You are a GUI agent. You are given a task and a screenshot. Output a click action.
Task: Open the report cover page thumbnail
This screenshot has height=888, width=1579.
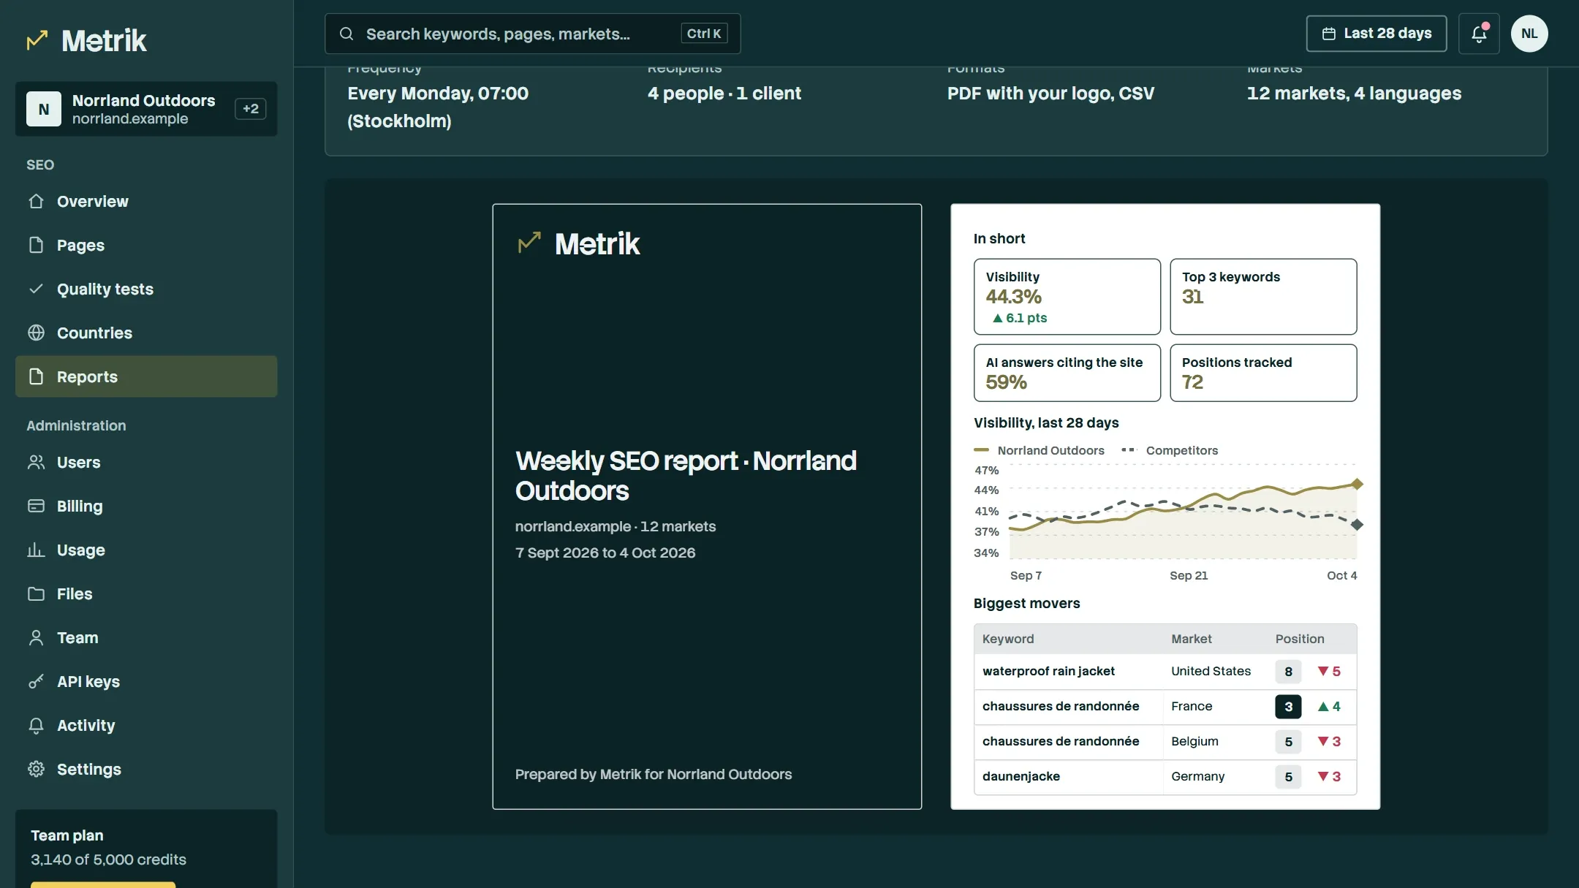coord(707,506)
